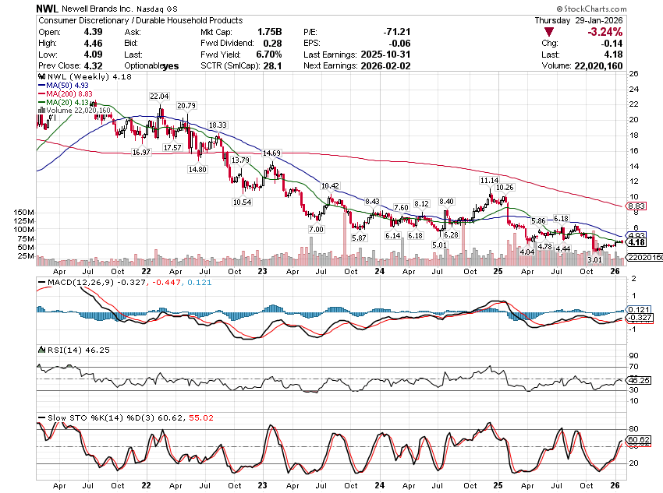Click the RSI(14) legend icon
This screenshot has width=663, height=493.
click(41, 351)
